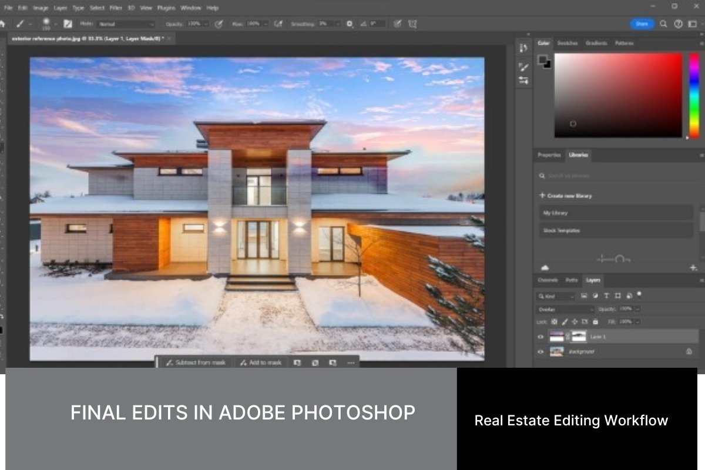Open the Overlay blend mode dropdown
This screenshot has height=470, width=705.
click(x=564, y=308)
